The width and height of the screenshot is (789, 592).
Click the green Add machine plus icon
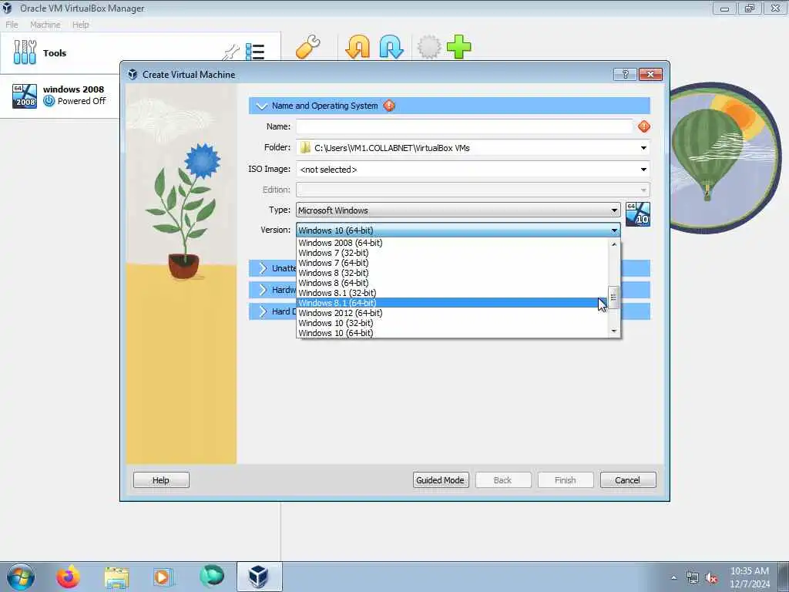(459, 47)
